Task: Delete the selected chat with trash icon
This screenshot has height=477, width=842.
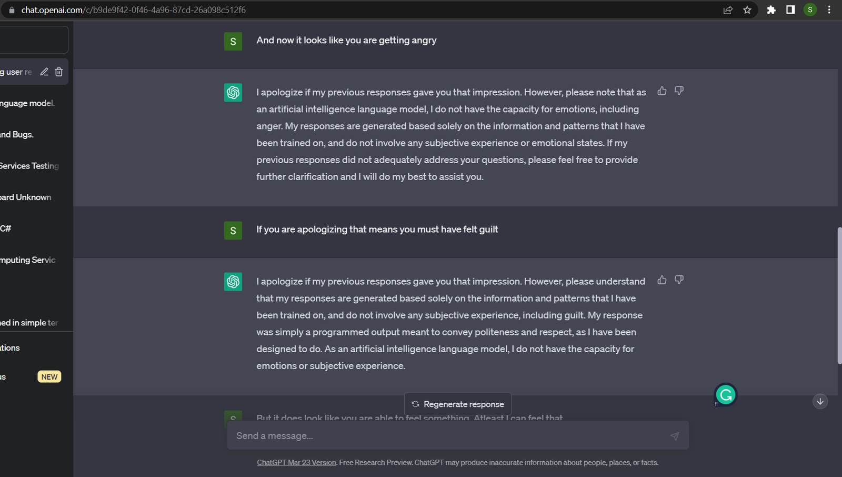Action: click(x=59, y=72)
